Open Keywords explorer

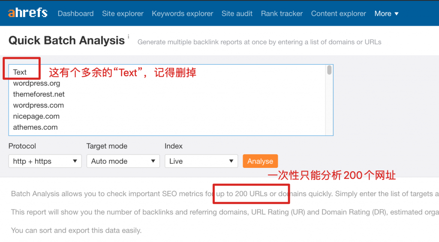tap(182, 13)
